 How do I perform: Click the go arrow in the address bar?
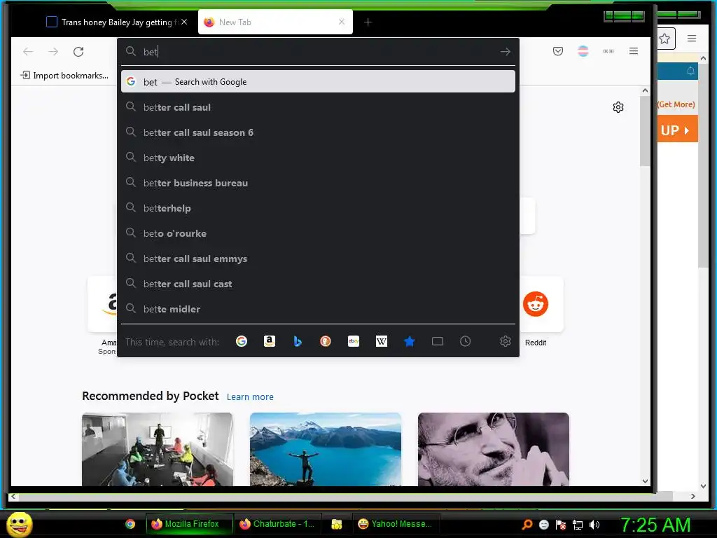point(506,52)
